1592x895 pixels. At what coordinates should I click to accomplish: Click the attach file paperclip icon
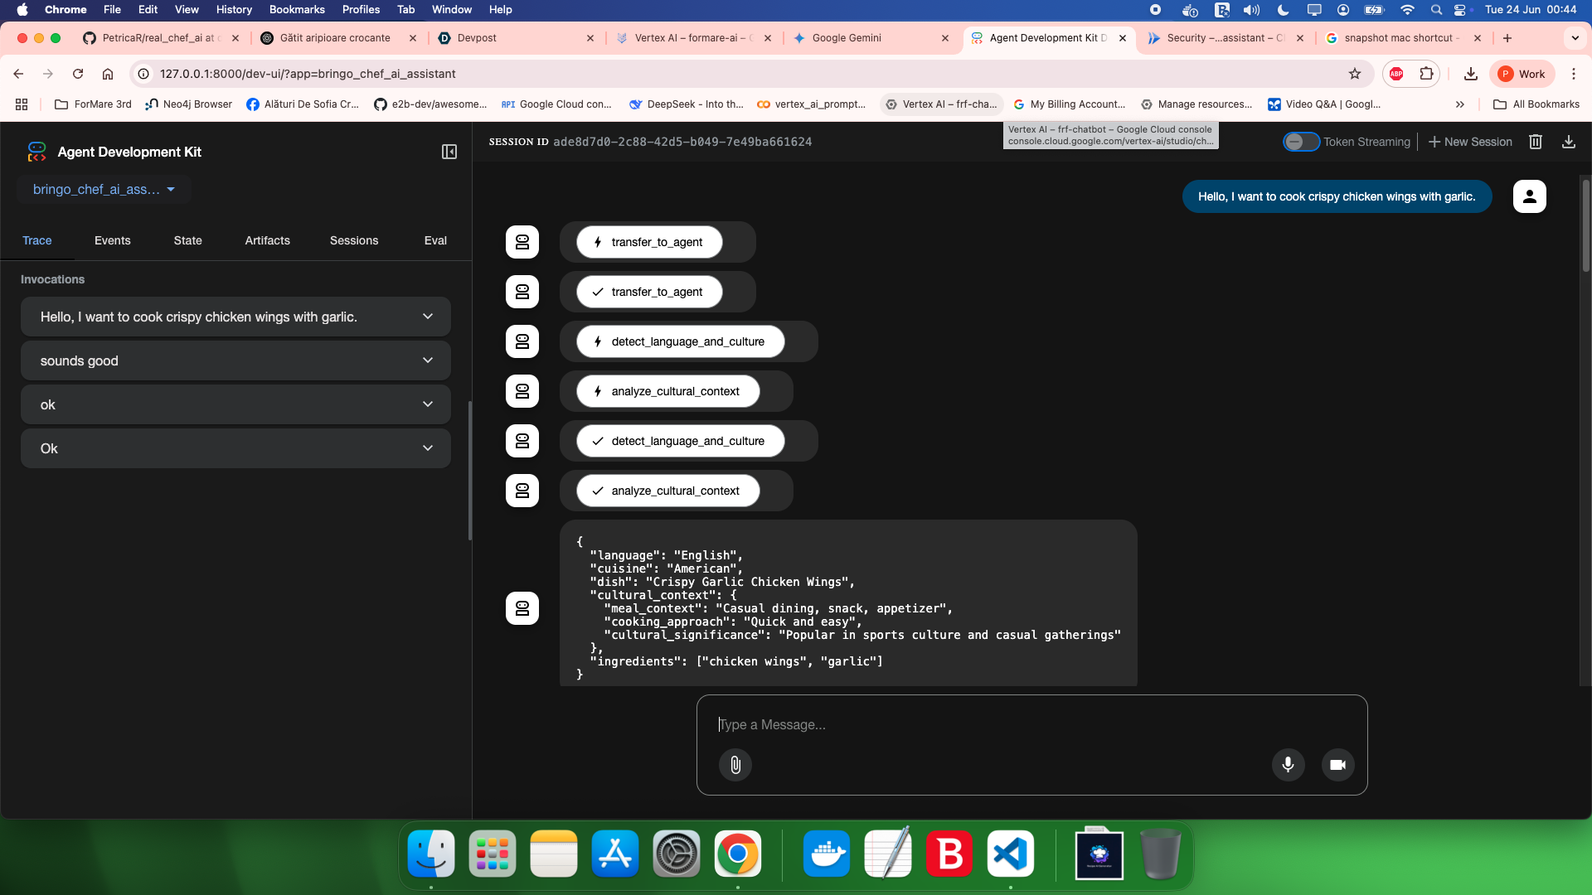click(x=735, y=764)
